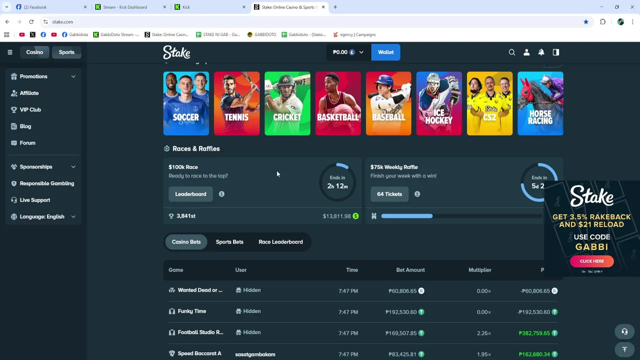Screen dimensions: 640x360
Task: Select the Race Leaderboard tab
Action: (280, 242)
